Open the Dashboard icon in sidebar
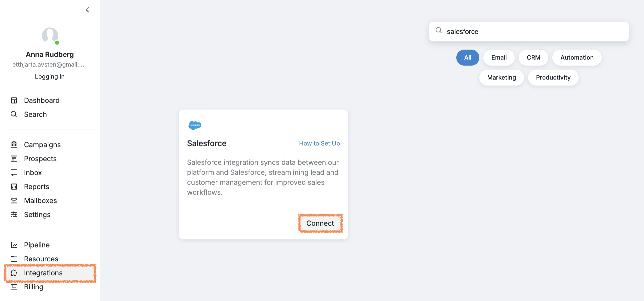This screenshot has height=301, width=644. click(14, 100)
